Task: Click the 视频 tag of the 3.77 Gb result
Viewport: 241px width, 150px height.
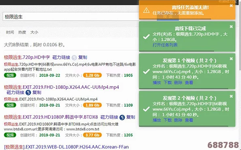Action: pyautogui.click(x=10, y=135)
